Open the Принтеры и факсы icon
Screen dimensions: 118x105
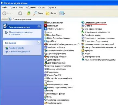pyautogui.click(x=45, y=94)
